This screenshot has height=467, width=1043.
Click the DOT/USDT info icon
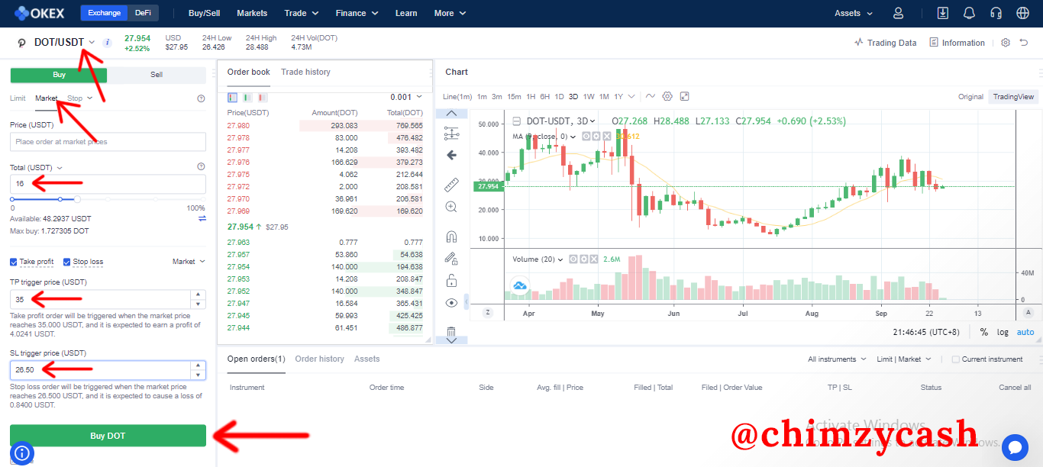coord(107,43)
